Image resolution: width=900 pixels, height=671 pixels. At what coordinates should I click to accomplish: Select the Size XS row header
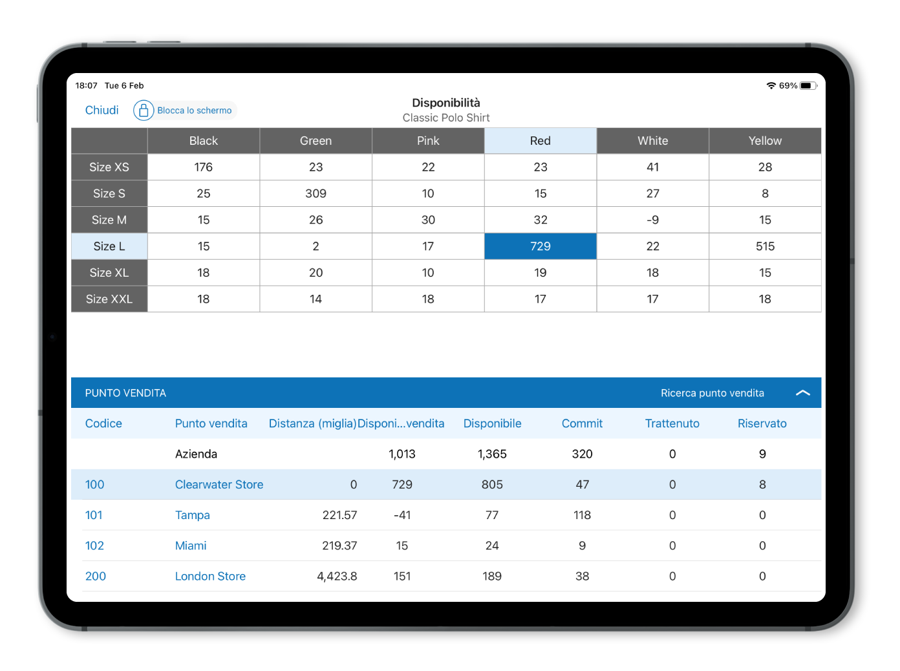[109, 167]
